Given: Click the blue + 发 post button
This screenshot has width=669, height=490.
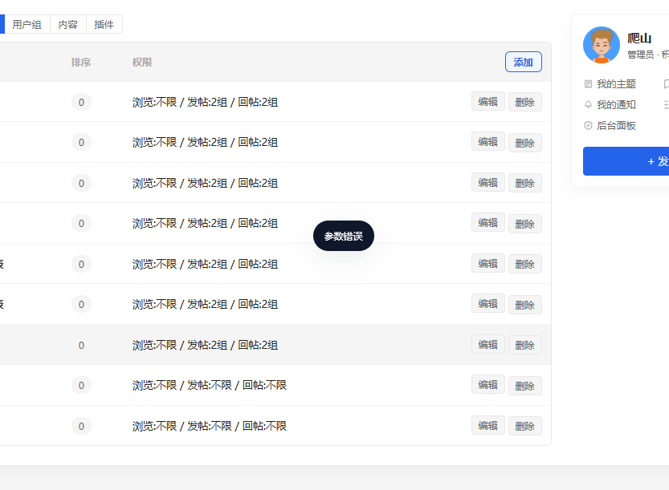Looking at the screenshot, I should point(626,161).
